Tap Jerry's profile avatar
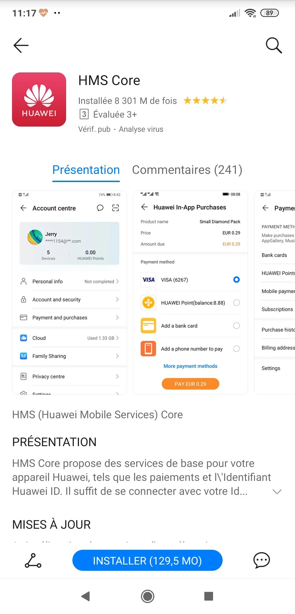Screen dimensions: 295x614 click(35, 237)
